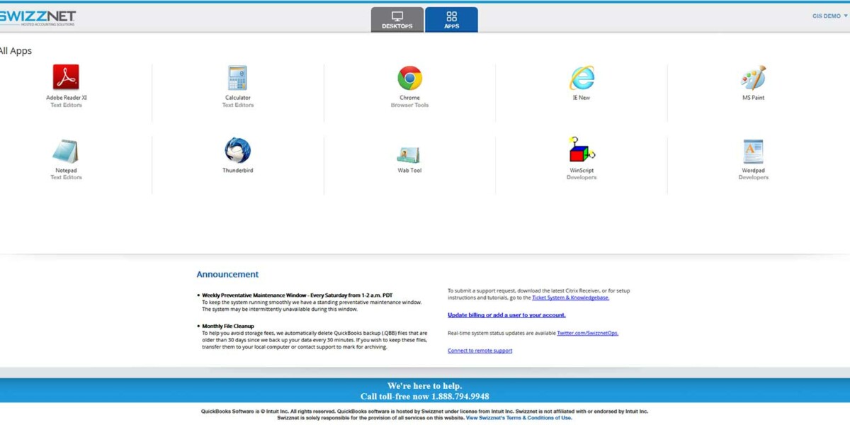850x425 pixels.
Task: Open Chrome from Browser Tools
Action: pos(409,78)
